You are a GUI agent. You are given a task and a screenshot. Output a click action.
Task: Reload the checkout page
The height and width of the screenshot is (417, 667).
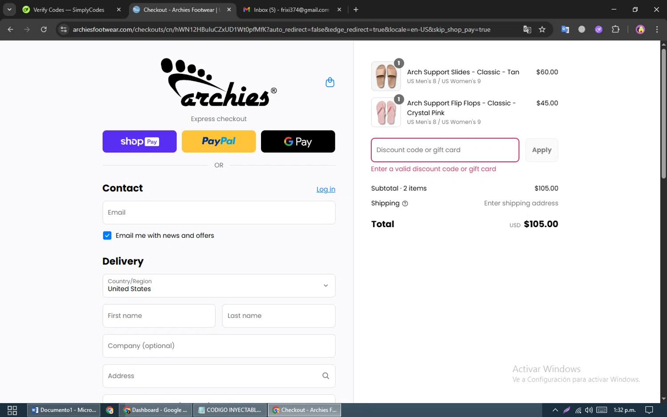pyautogui.click(x=44, y=29)
